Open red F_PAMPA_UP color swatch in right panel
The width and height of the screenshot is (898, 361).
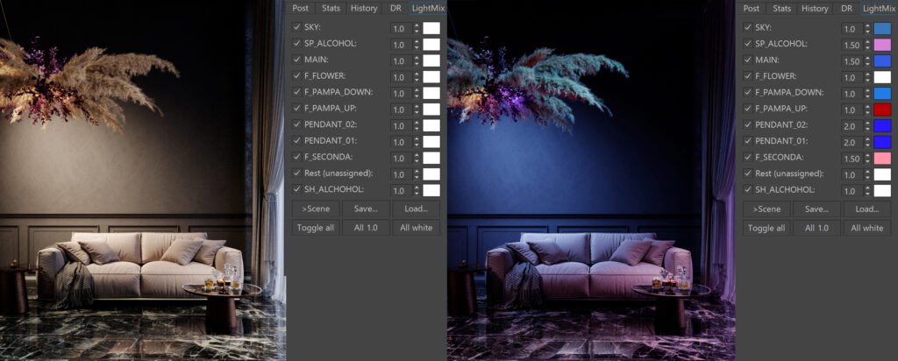(882, 110)
